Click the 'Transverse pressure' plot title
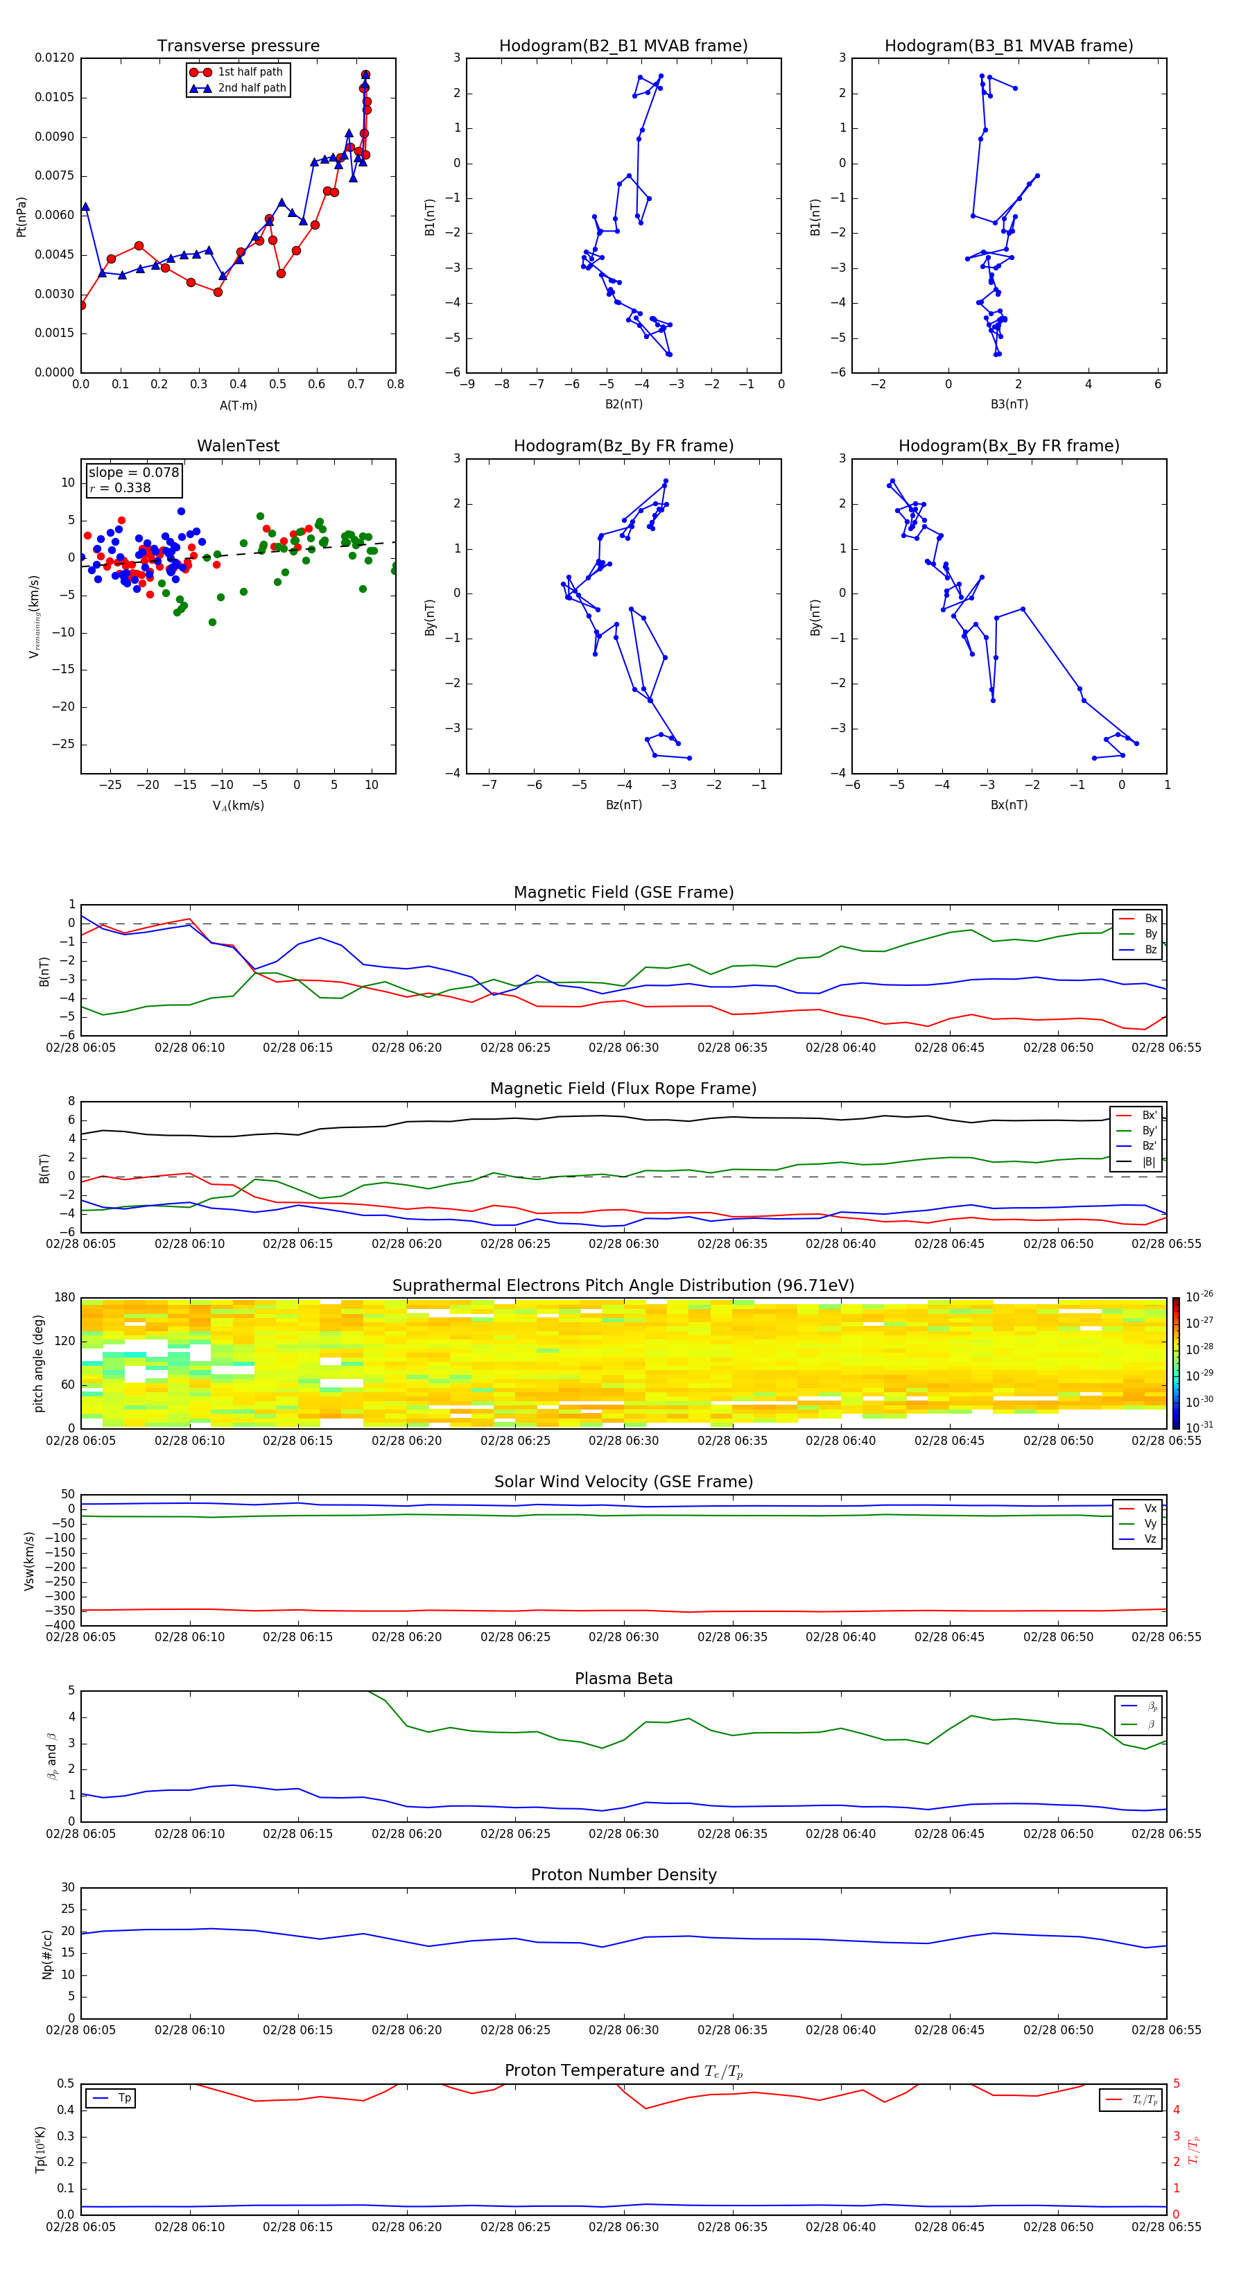This screenshot has height=2288, width=1248. tap(238, 46)
